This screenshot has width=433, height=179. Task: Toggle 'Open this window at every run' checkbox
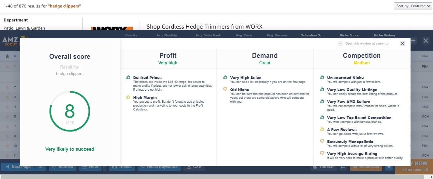(x=340, y=44)
